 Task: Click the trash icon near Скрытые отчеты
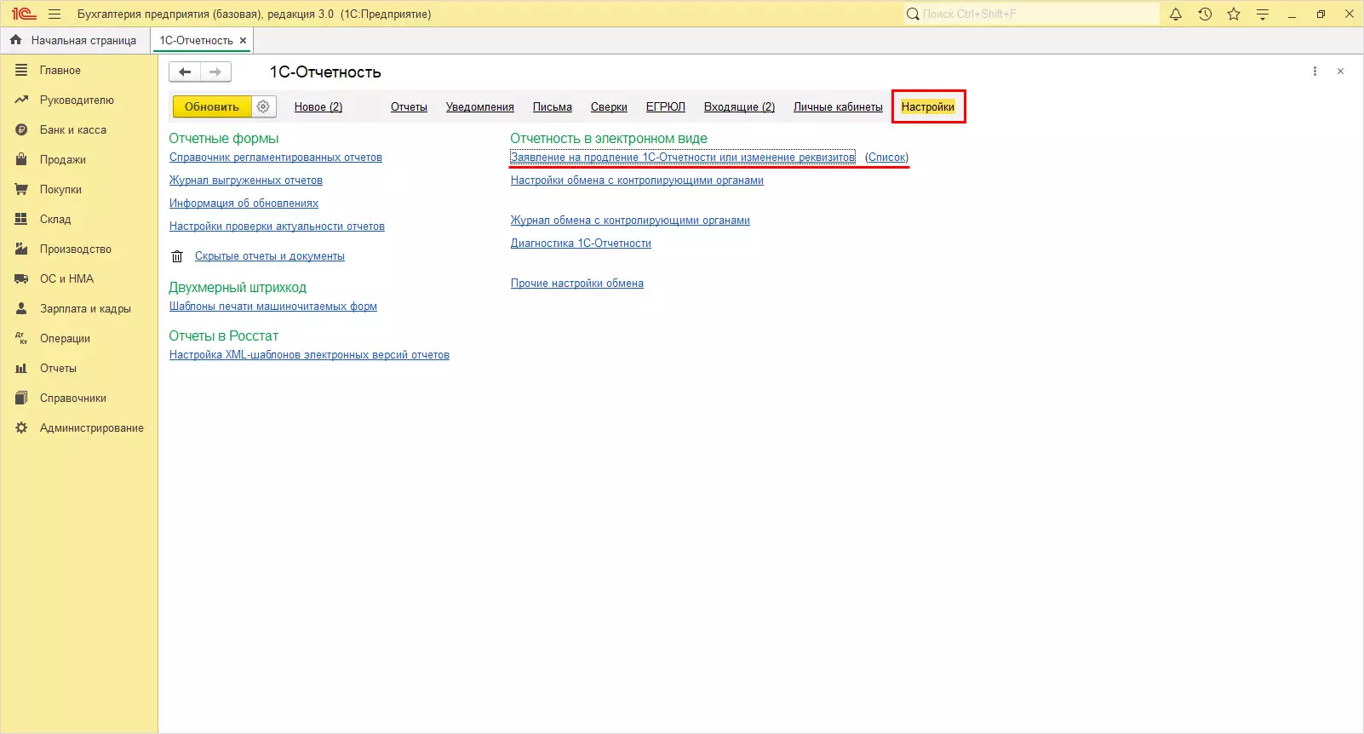[177, 256]
